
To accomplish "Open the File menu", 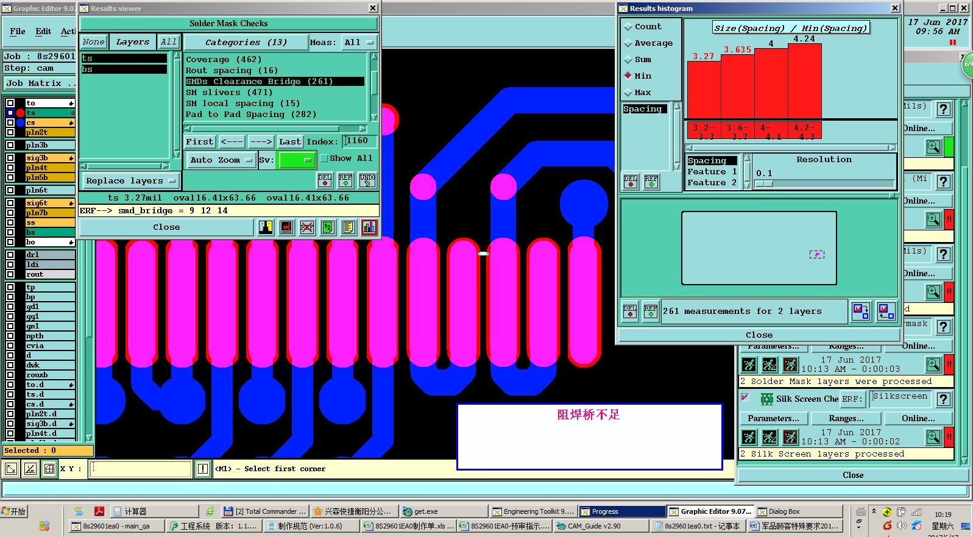I will (x=18, y=32).
